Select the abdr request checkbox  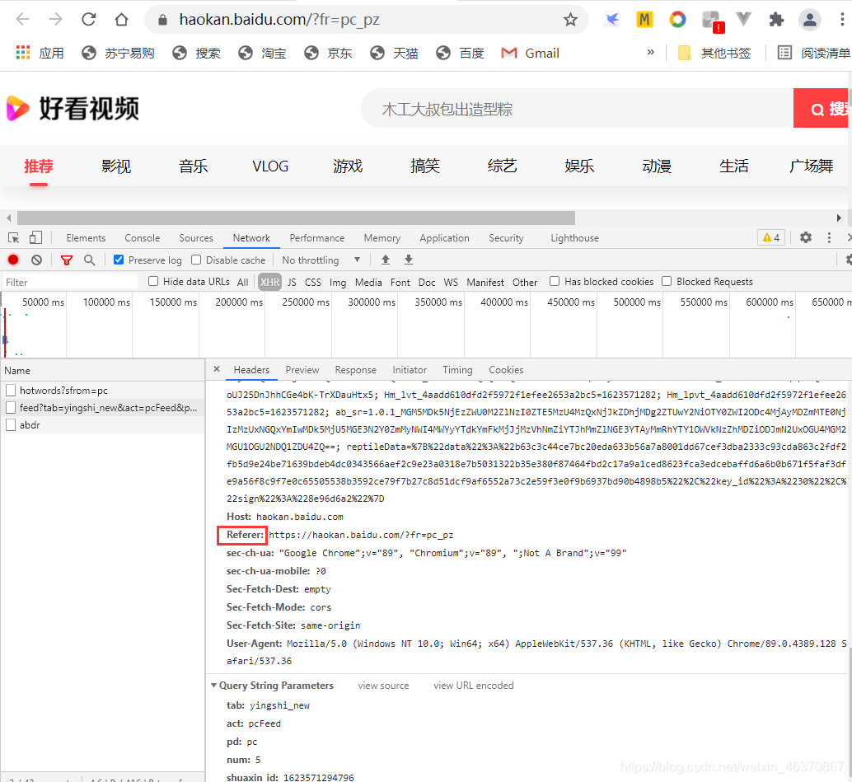click(11, 425)
